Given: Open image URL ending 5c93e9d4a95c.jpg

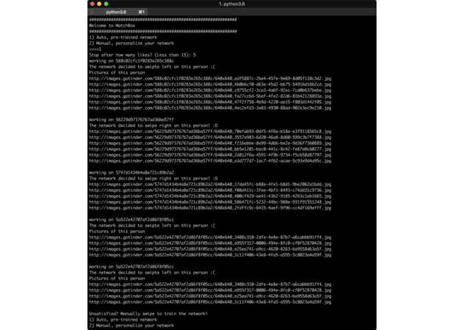Looking at the screenshot, I should (210, 161).
